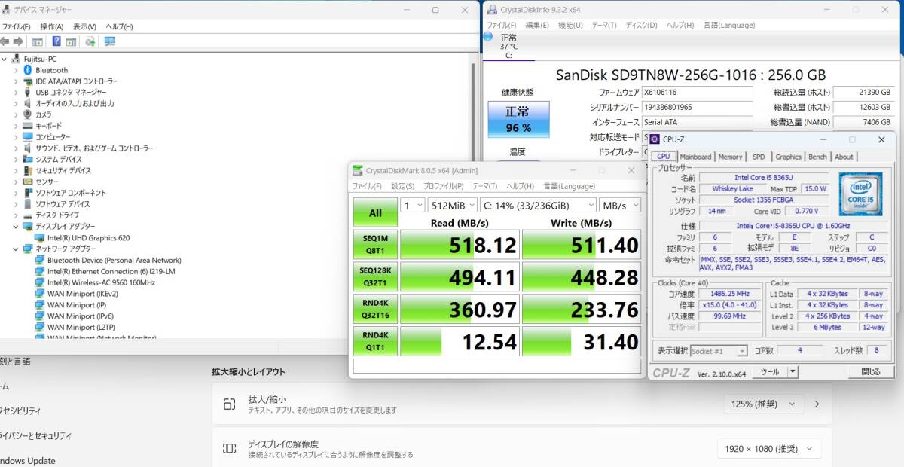Click the RND4K Q32T16 test button
This screenshot has height=467, width=904.
click(x=375, y=309)
